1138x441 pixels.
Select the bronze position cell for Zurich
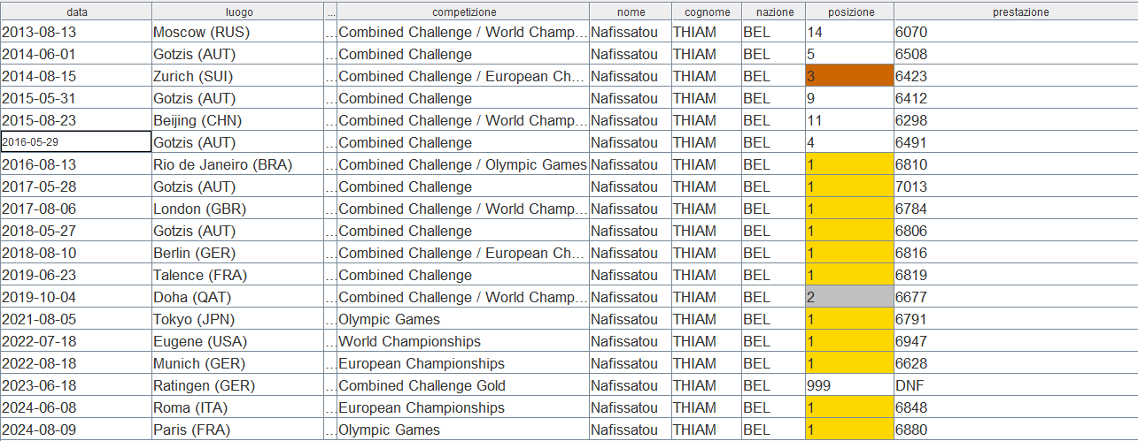pyautogui.click(x=849, y=76)
